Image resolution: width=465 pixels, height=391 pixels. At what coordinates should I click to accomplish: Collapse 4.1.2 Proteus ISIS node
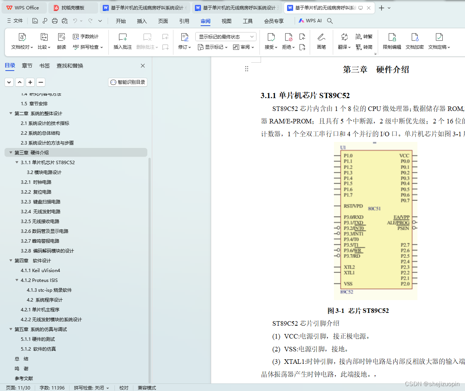click(x=17, y=280)
